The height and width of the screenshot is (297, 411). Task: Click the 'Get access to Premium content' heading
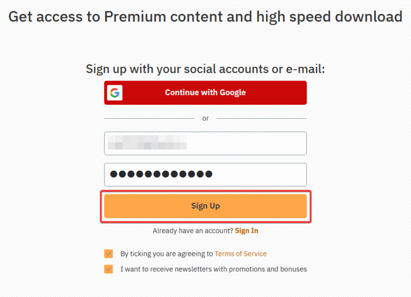click(x=205, y=17)
